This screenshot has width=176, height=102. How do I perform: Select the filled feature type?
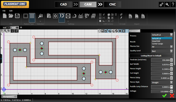click(32, 18)
